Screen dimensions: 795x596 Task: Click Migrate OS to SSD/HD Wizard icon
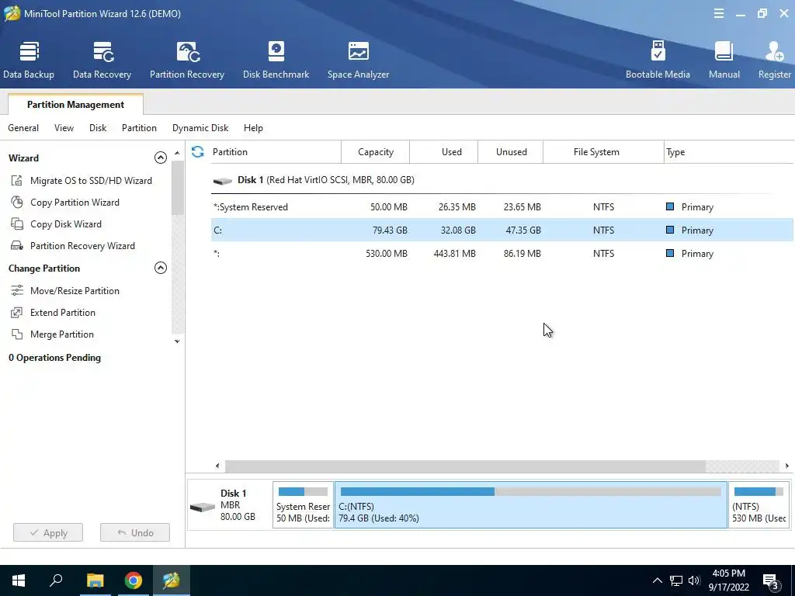(17, 180)
